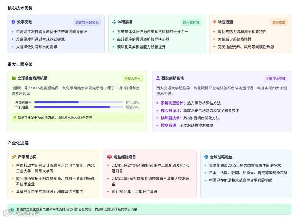Screen dimensions: 299x219
Task: Click the 提升50% value label
Action: [132, 102]
